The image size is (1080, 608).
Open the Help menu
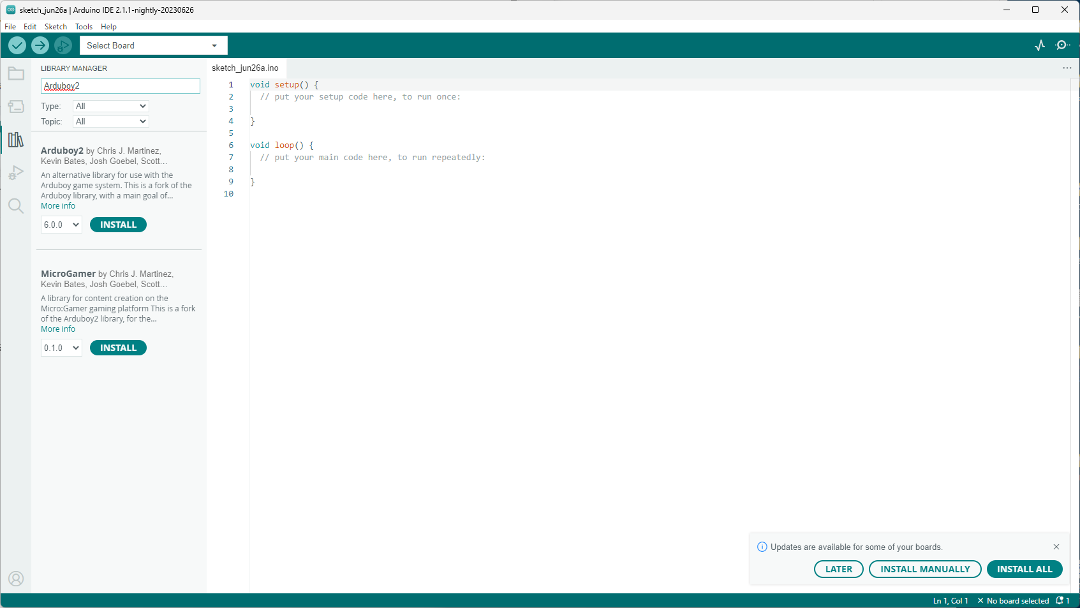108,27
